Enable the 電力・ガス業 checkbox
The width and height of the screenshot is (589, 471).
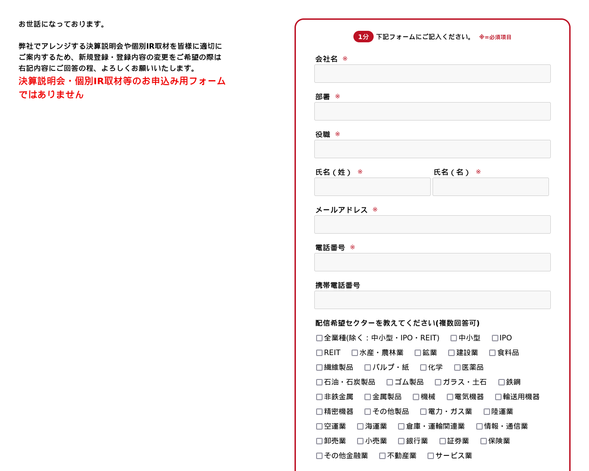tap(423, 412)
